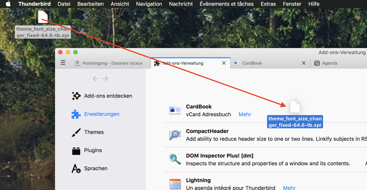Image resolution: width=367 pixels, height=190 pixels.
Task: Click the Lightning calendar extension icon
Action: point(175,184)
